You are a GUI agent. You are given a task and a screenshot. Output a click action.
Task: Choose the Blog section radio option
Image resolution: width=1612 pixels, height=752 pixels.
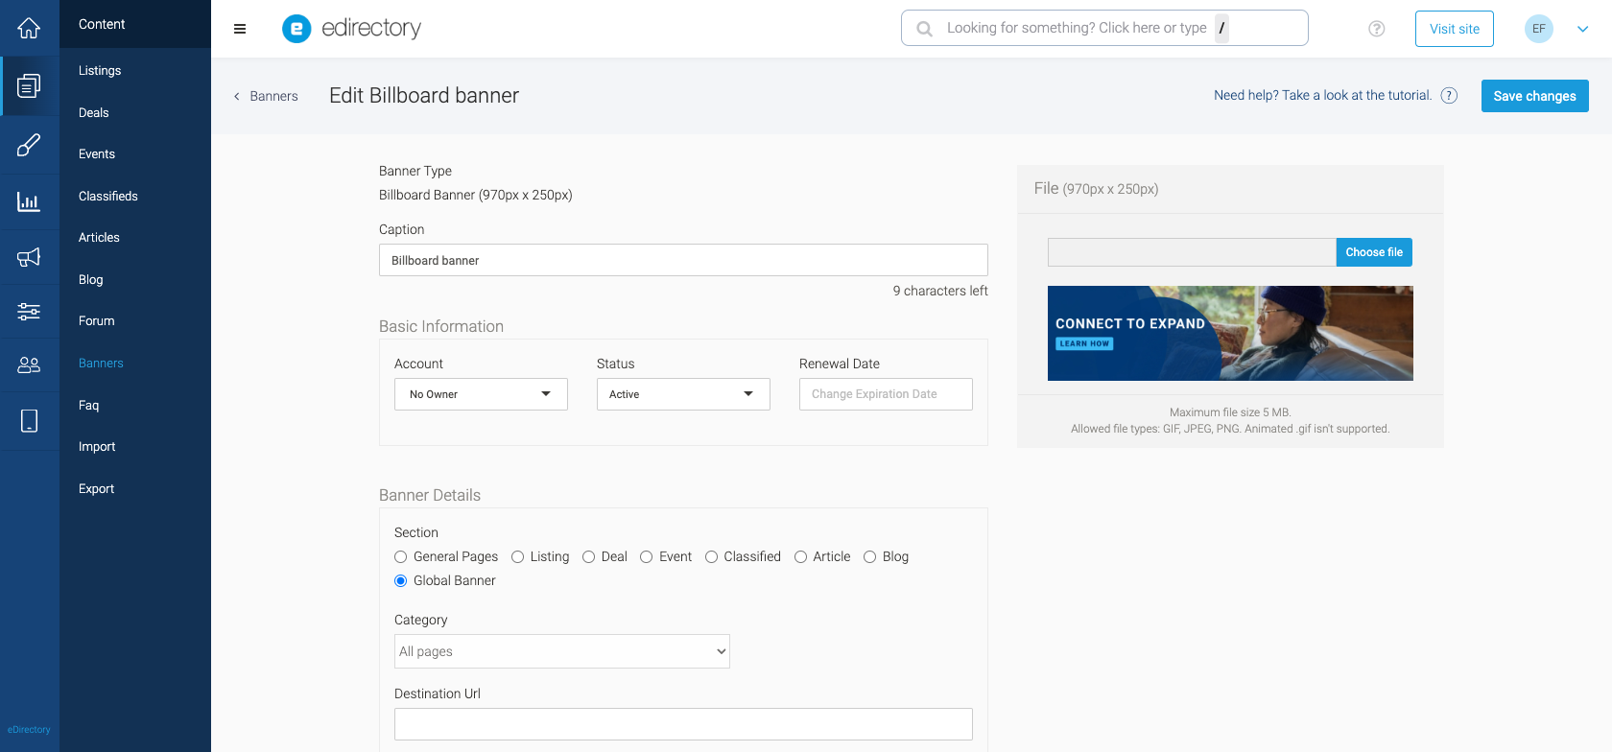pyautogui.click(x=870, y=557)
